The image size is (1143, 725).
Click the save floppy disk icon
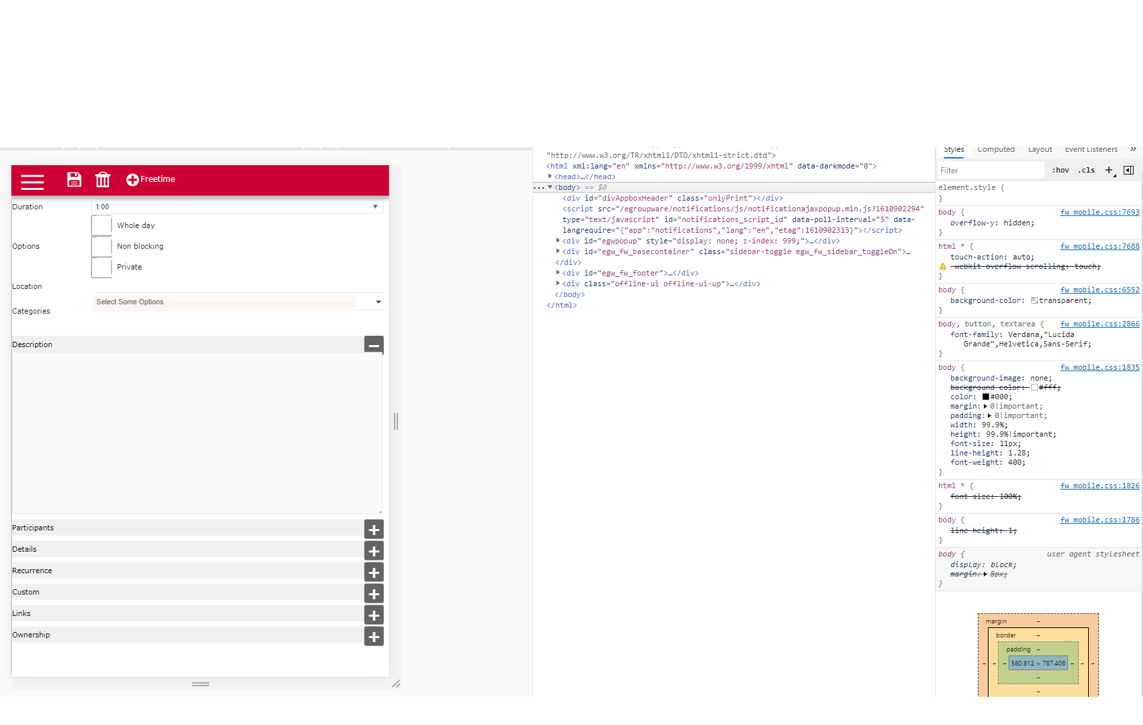coord(74,179)
